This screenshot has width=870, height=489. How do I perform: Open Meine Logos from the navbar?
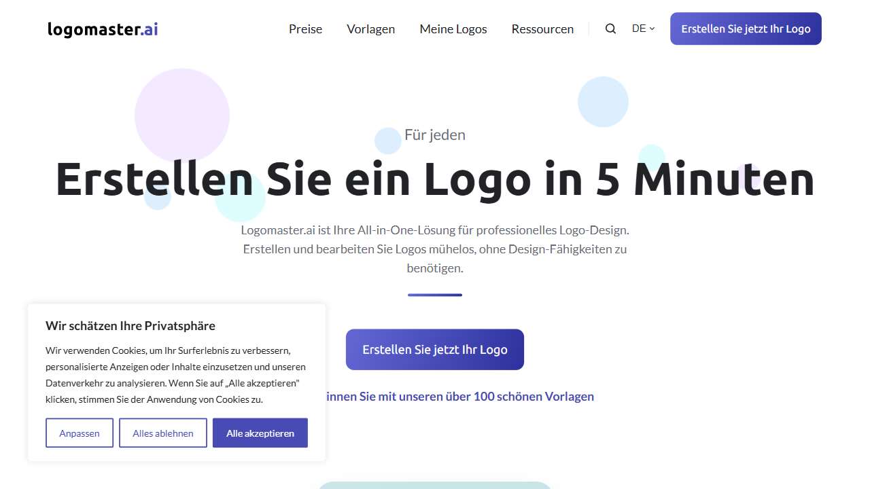click(x=453, y=29)
